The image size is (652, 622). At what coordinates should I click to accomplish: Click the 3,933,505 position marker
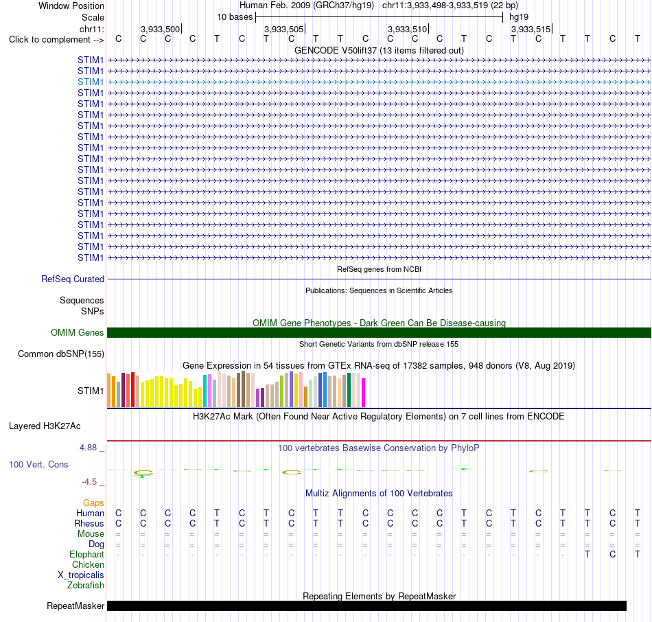(x=284, y=29)
